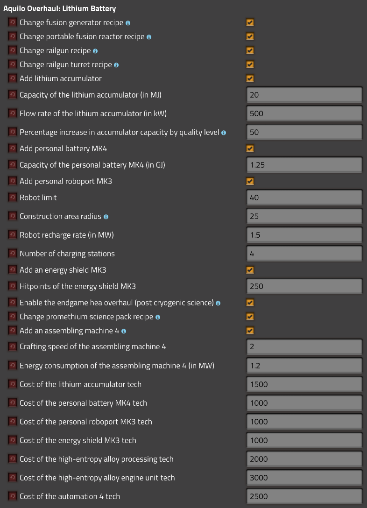Show info for Construction area radius

coord(106,217)
